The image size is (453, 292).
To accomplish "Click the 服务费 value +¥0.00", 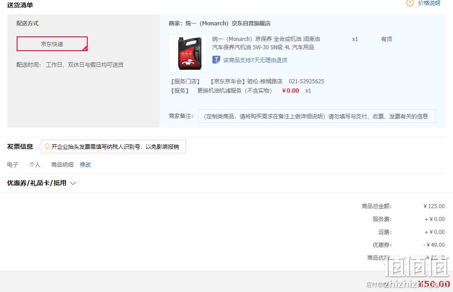I will pos(435,219).
